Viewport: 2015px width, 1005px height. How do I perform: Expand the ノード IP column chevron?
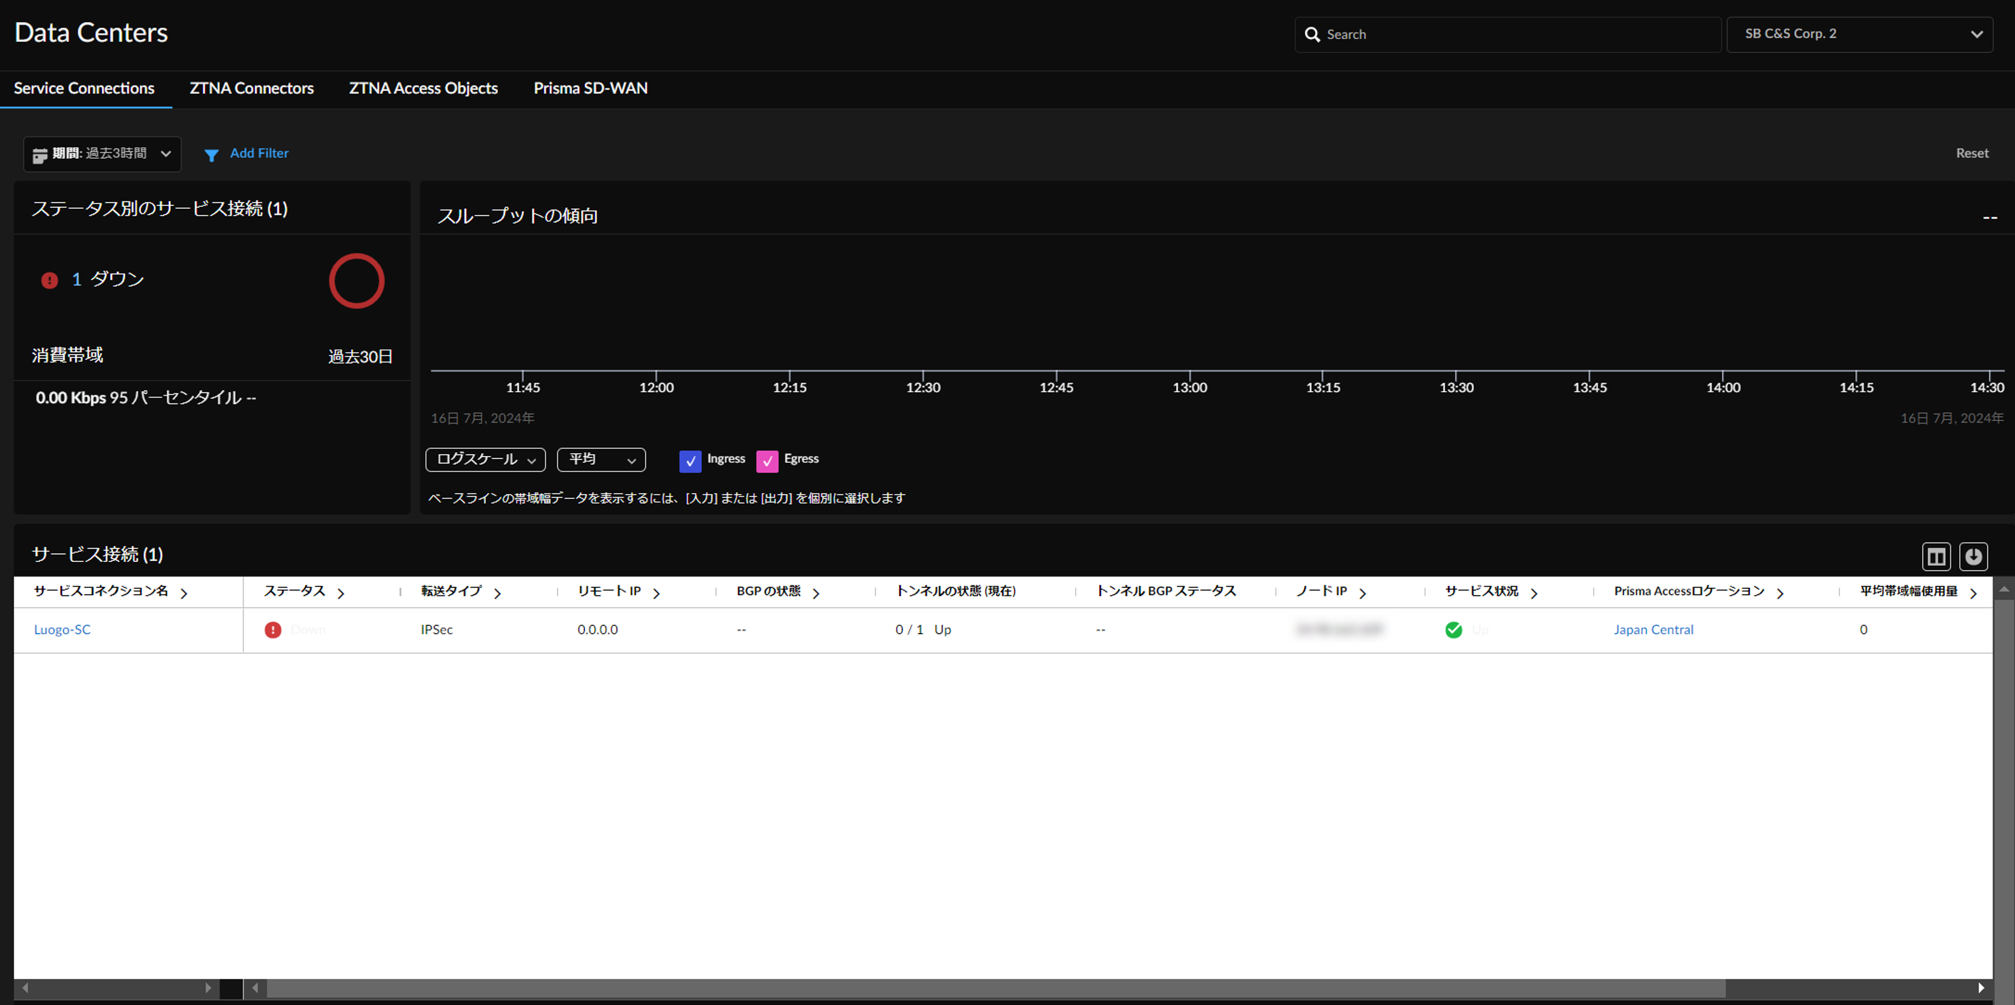(x=1363, y=594)
